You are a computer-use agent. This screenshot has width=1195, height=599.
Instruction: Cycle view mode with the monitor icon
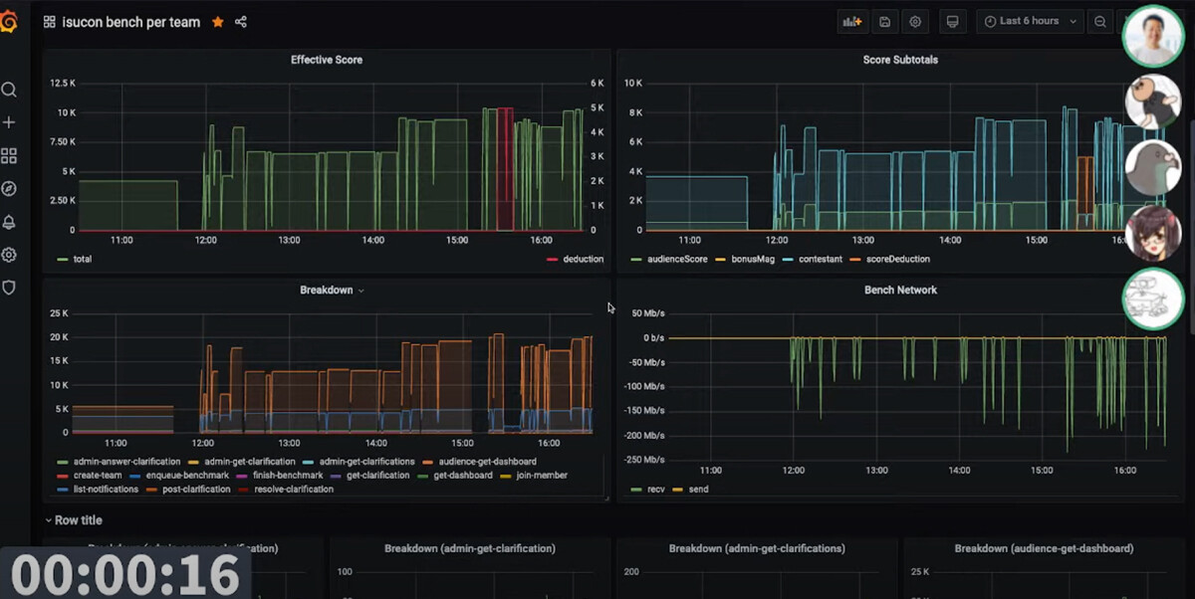click(x=952, y=21)
